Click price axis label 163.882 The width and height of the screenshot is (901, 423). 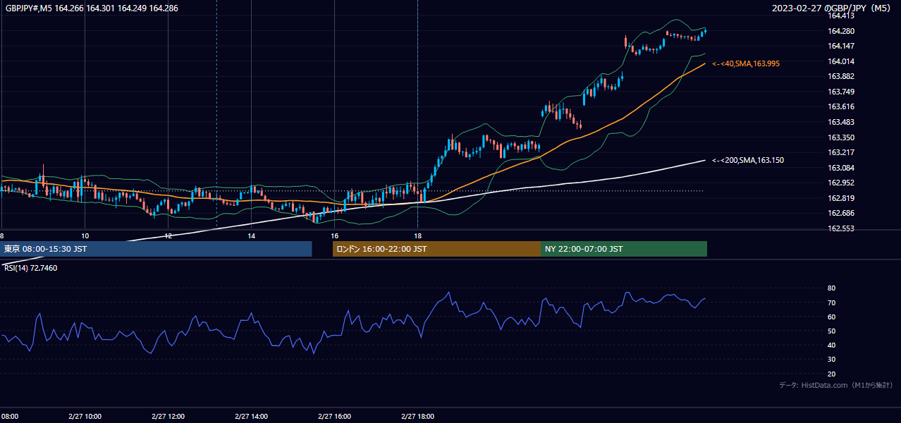click(x=840, y=76)
